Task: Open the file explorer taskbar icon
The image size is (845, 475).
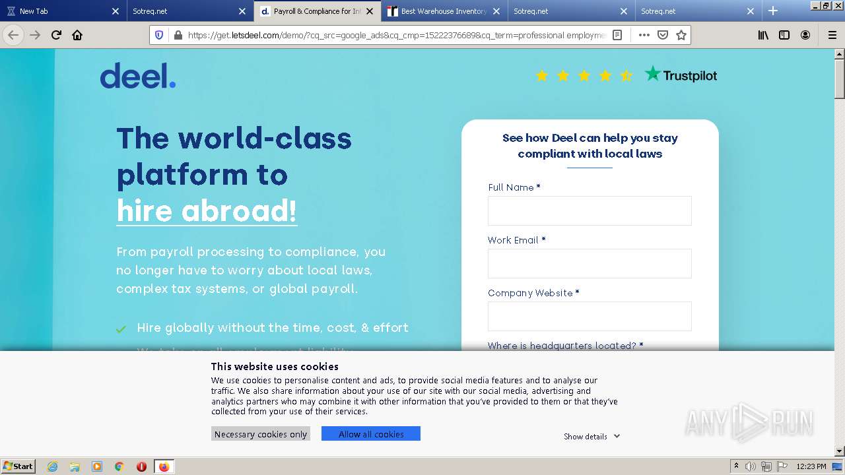Action: [x=75, y=466]
